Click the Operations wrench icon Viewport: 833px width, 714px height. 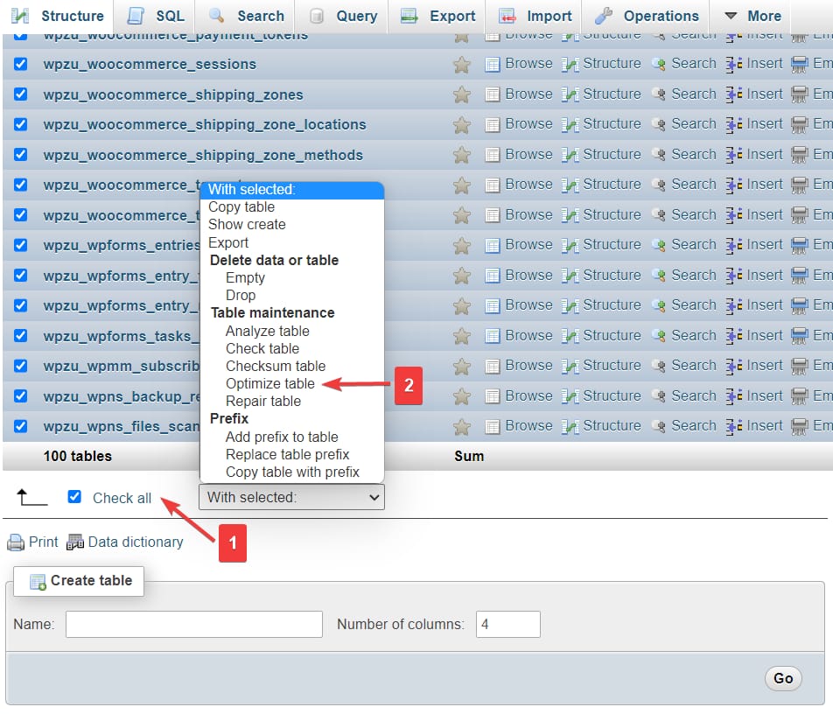click(x=604, y=16)
